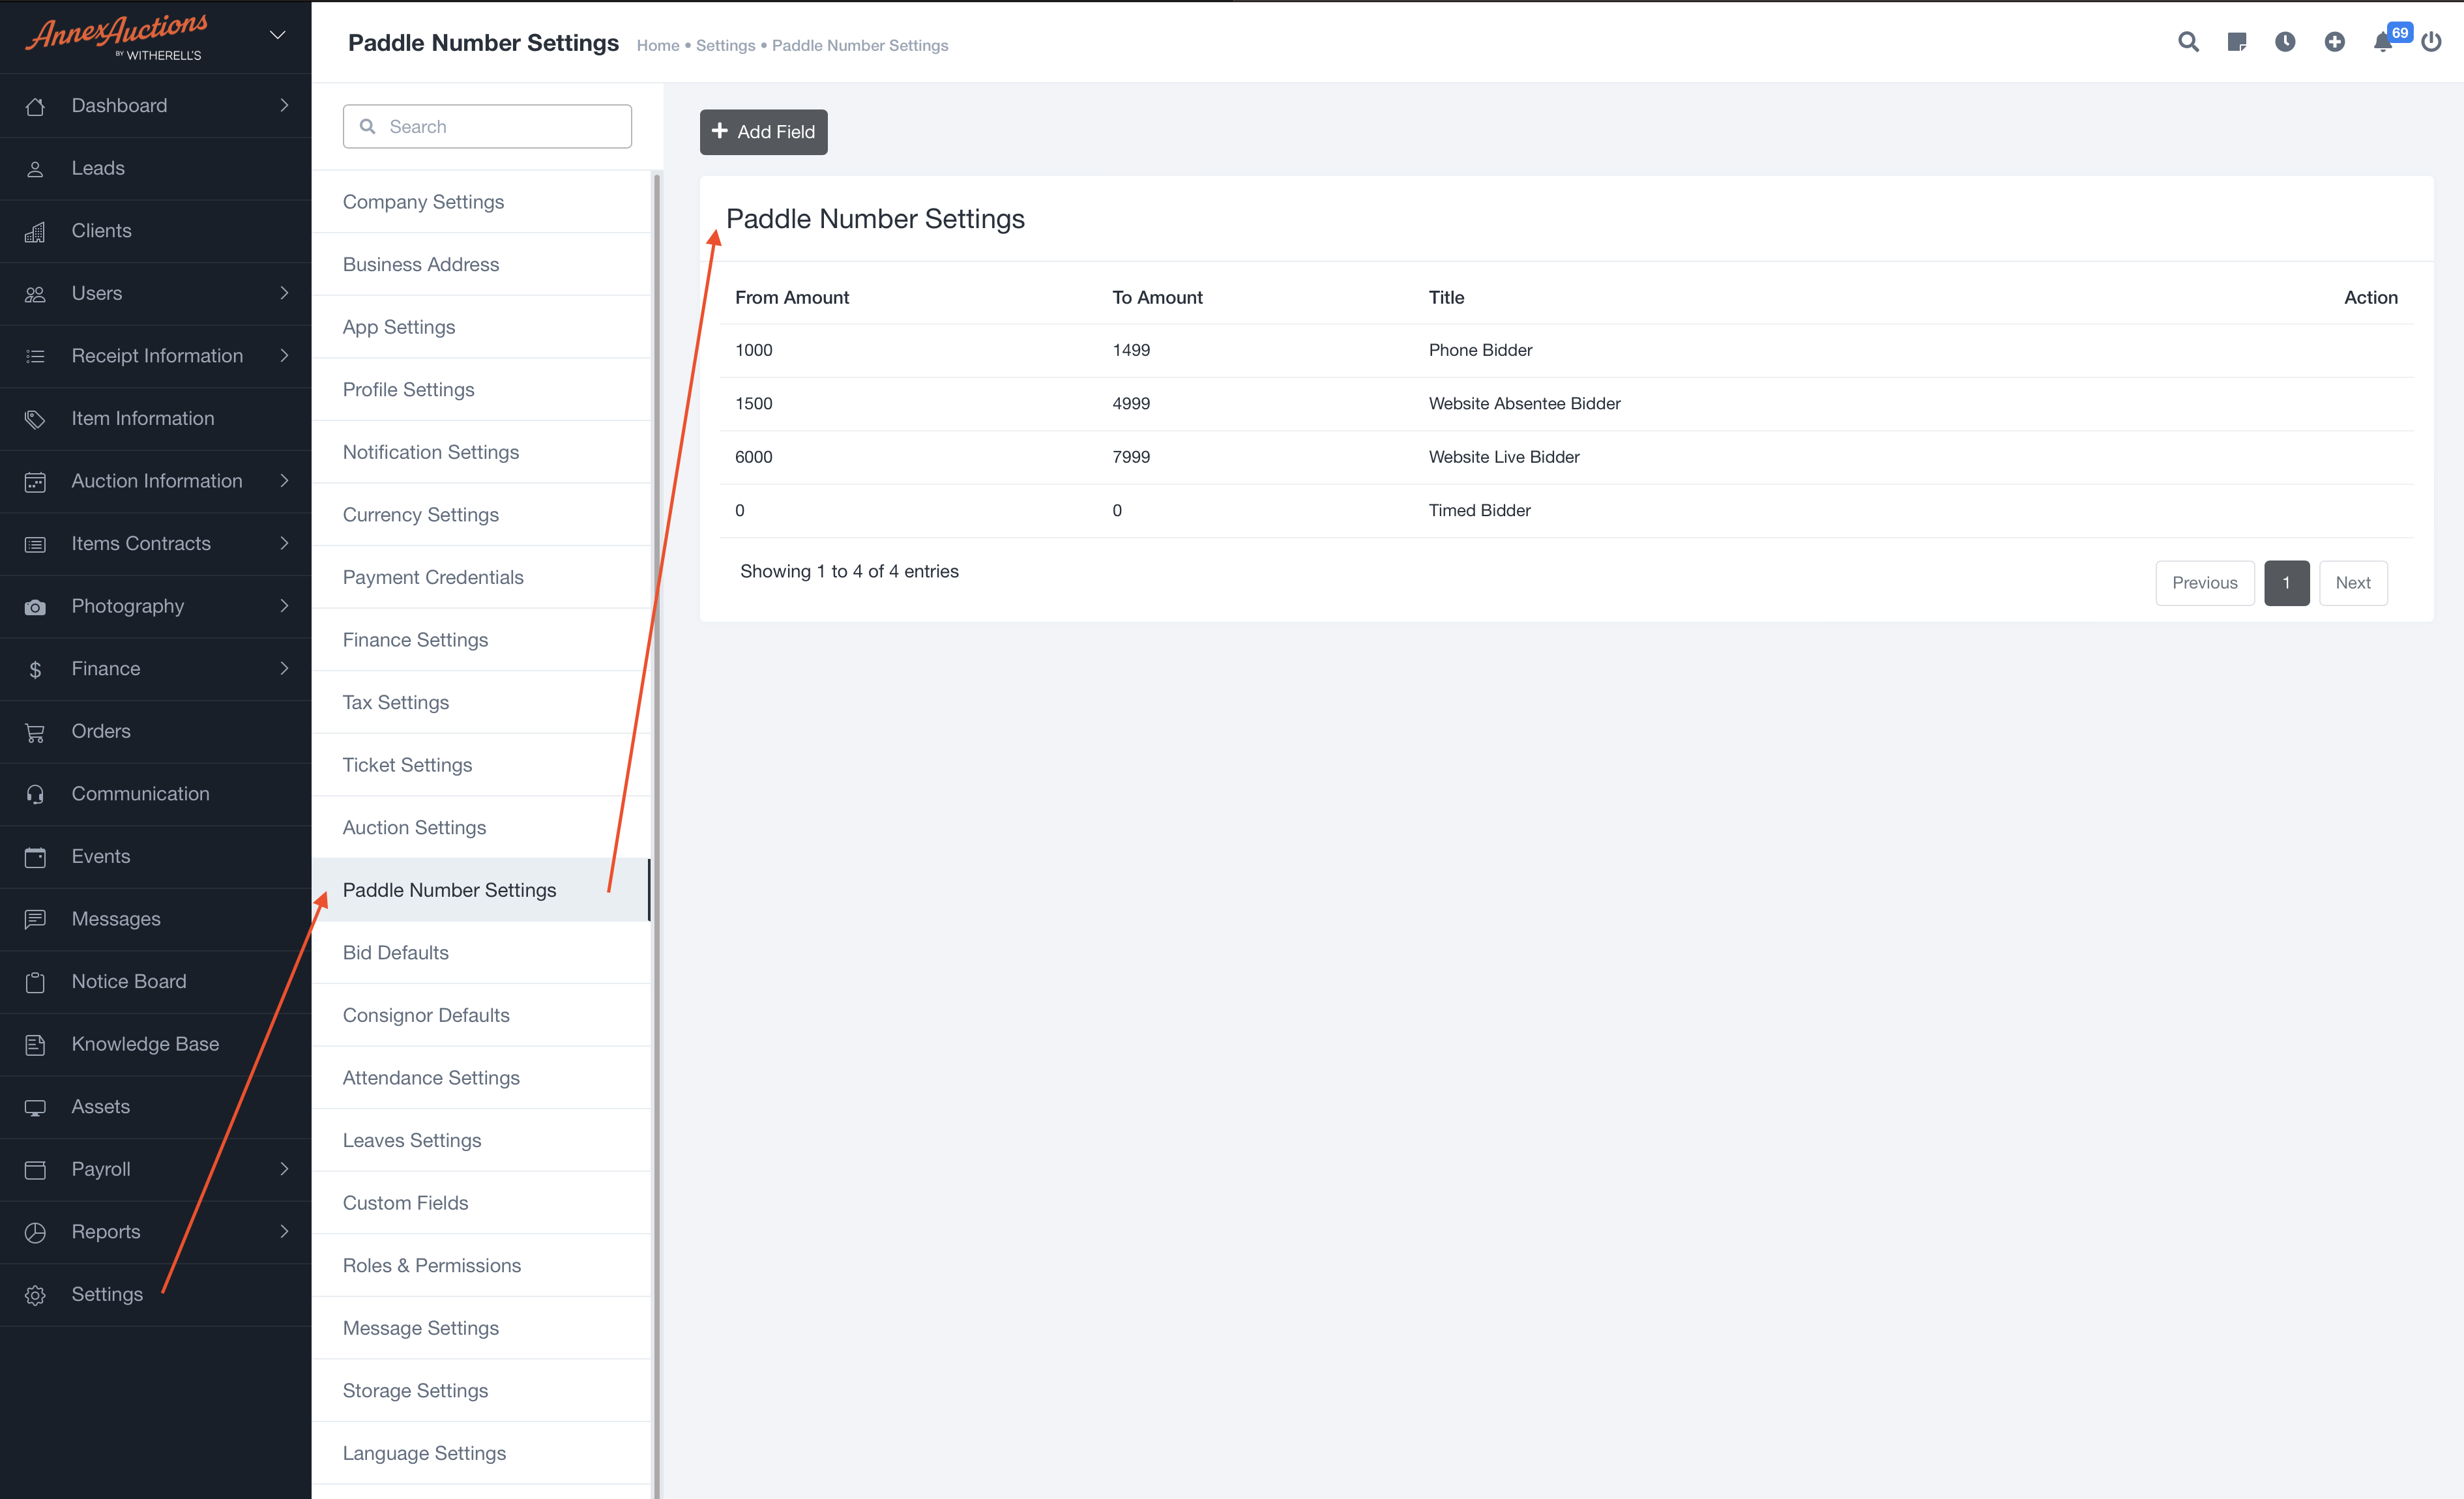This screenshot has height=1499, width=2464.
Task: Select Bid Defaults in the settings list
Action: click(395, 952)
